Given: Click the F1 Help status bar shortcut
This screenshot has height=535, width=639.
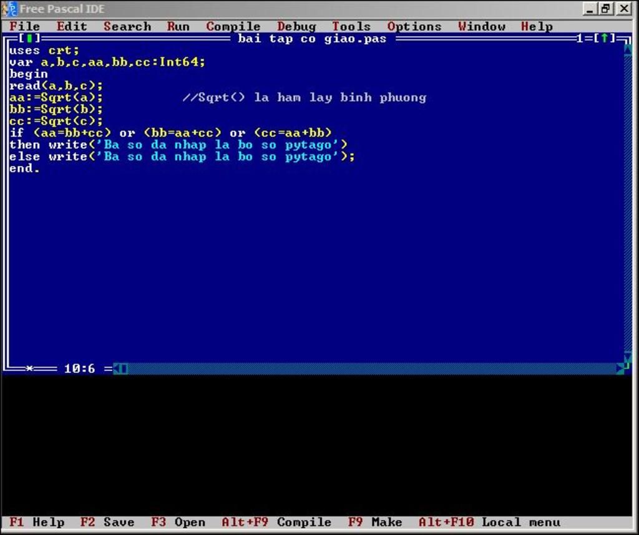Looking at the screenshot, I should [37, 522].
